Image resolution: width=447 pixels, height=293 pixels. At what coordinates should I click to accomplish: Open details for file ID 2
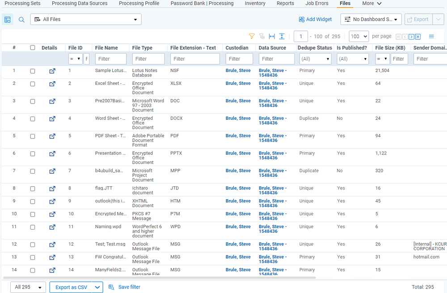[52, 84]
